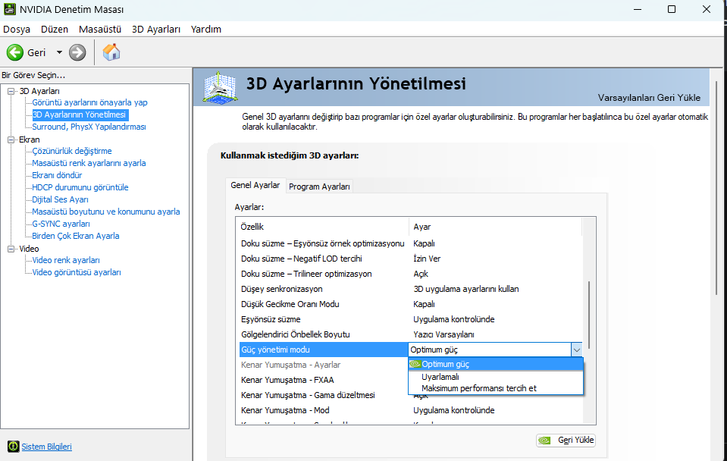Select the Düşey senkronizasyon row

(410, 289)
